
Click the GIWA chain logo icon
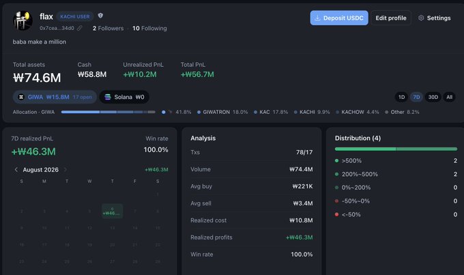tap(21, 97)
